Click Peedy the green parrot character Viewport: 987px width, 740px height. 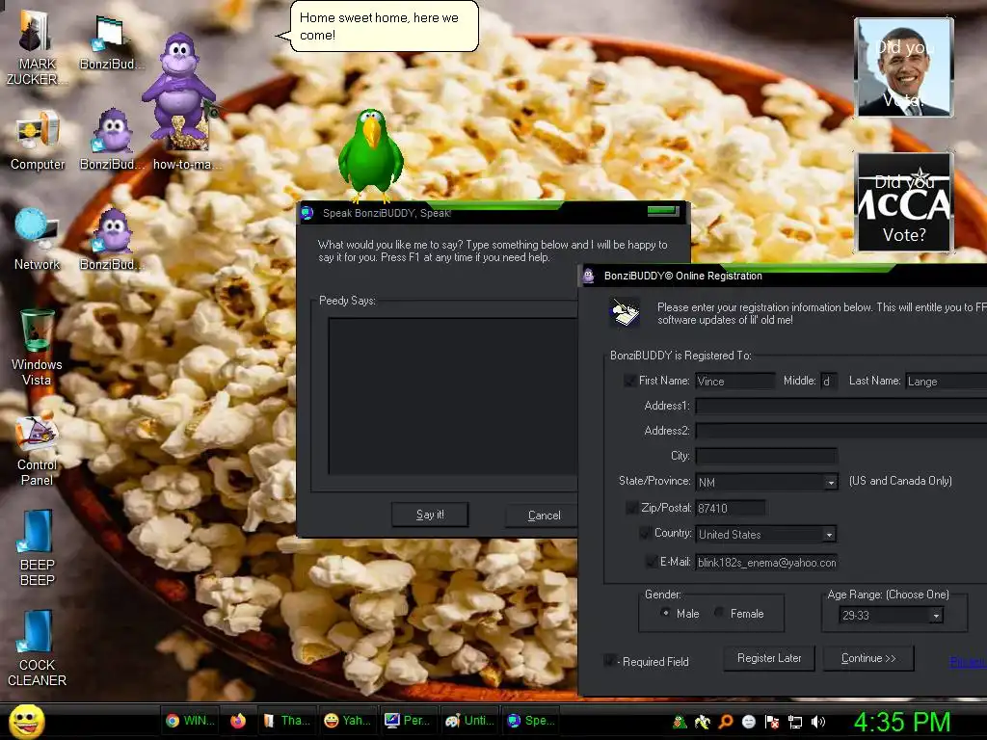[x=371, y=155]
